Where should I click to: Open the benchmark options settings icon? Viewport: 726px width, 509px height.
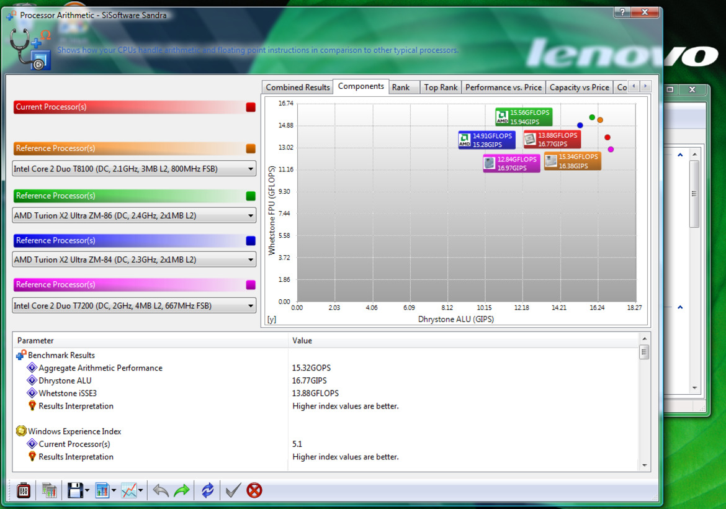23,490
